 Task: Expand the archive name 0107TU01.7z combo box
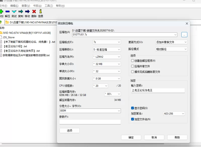pos(175,35)
